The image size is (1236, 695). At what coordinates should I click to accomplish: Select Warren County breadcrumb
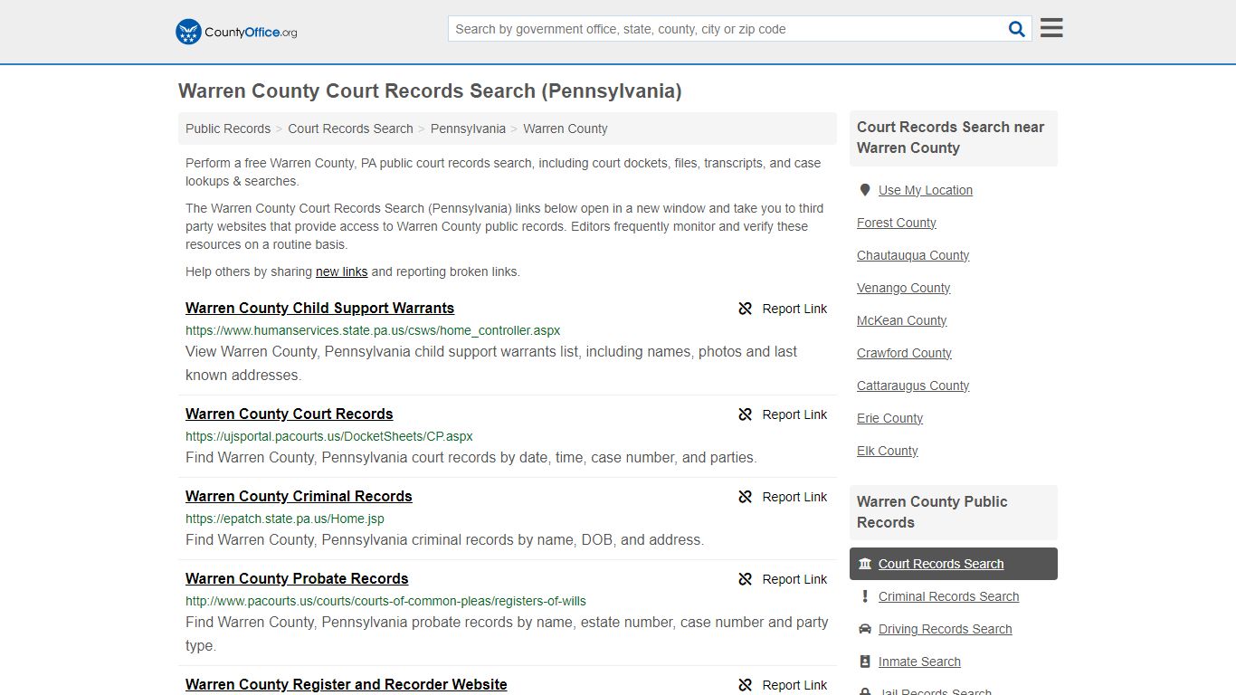pos(566,129)
